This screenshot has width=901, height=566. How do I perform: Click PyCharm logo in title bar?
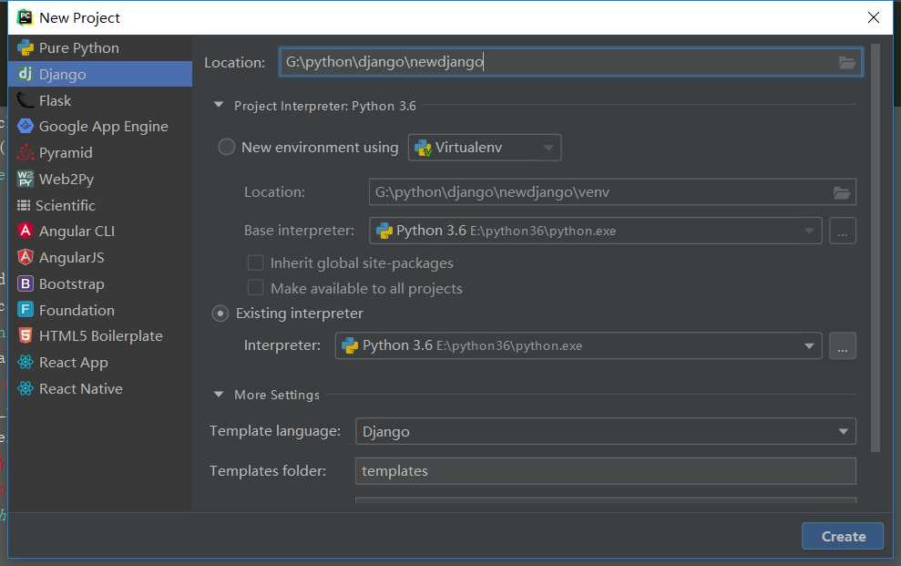point(25,17)
